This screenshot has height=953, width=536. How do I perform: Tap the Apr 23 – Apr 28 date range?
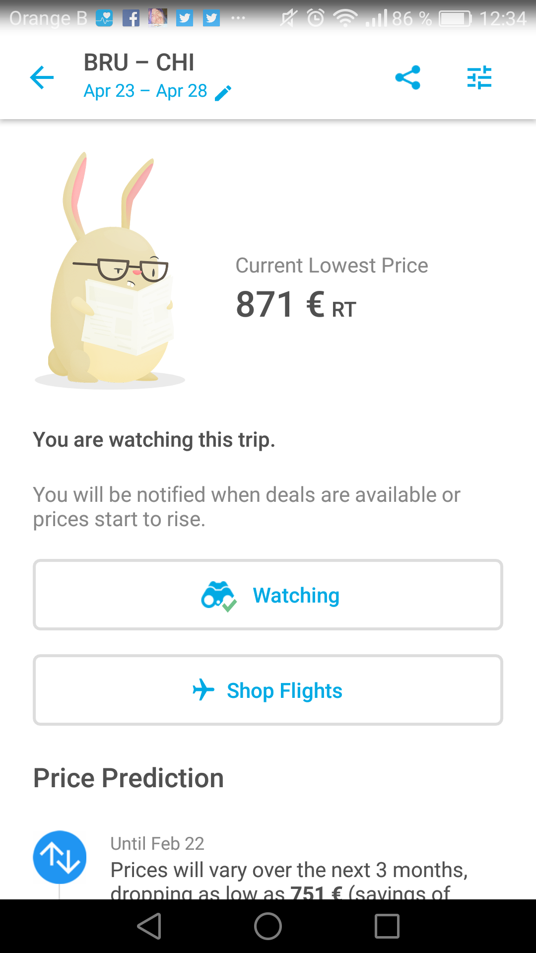click(x=145, y=91)
